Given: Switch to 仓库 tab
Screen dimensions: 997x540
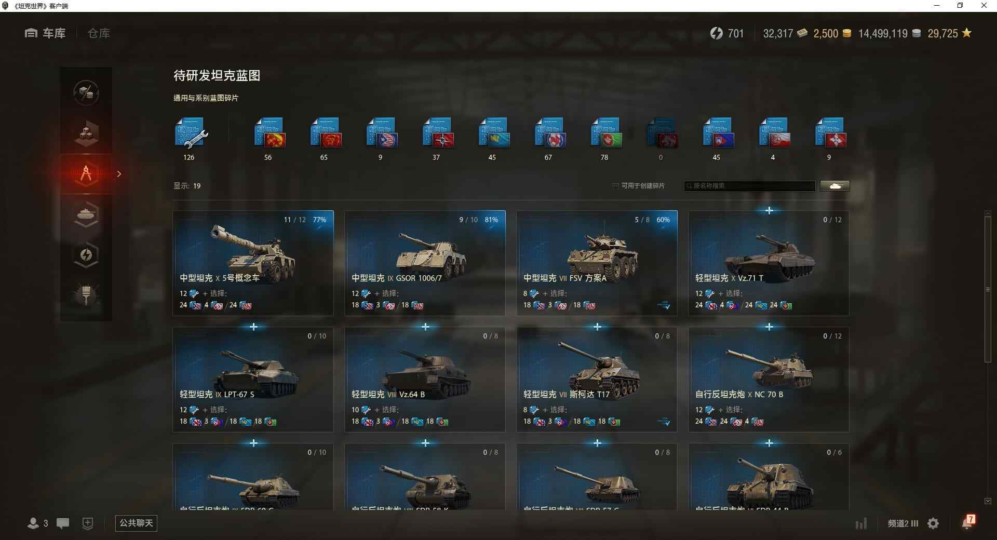Looking at the screenshot, I should click(x=99, y=33).
